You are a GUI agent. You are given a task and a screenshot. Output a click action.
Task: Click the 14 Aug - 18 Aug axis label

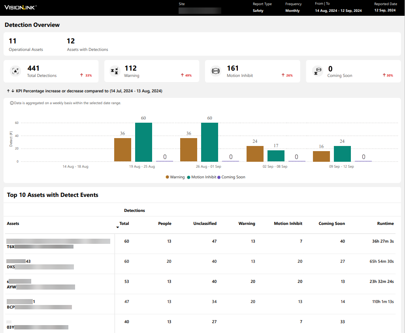click(75, 166)
